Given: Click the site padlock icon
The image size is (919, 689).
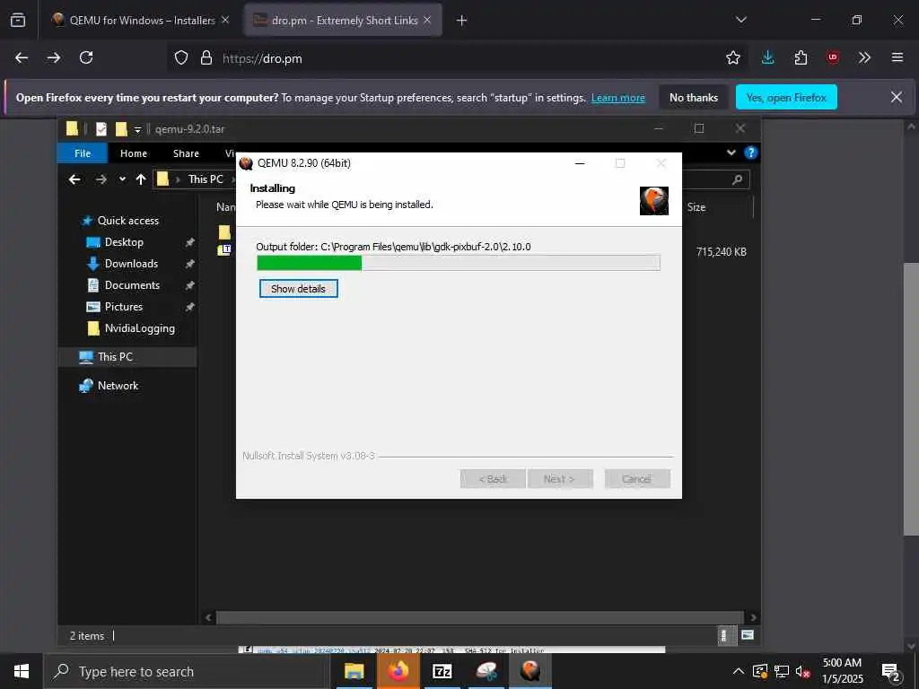Looking at the screenshot, I should tap(206, 57).
